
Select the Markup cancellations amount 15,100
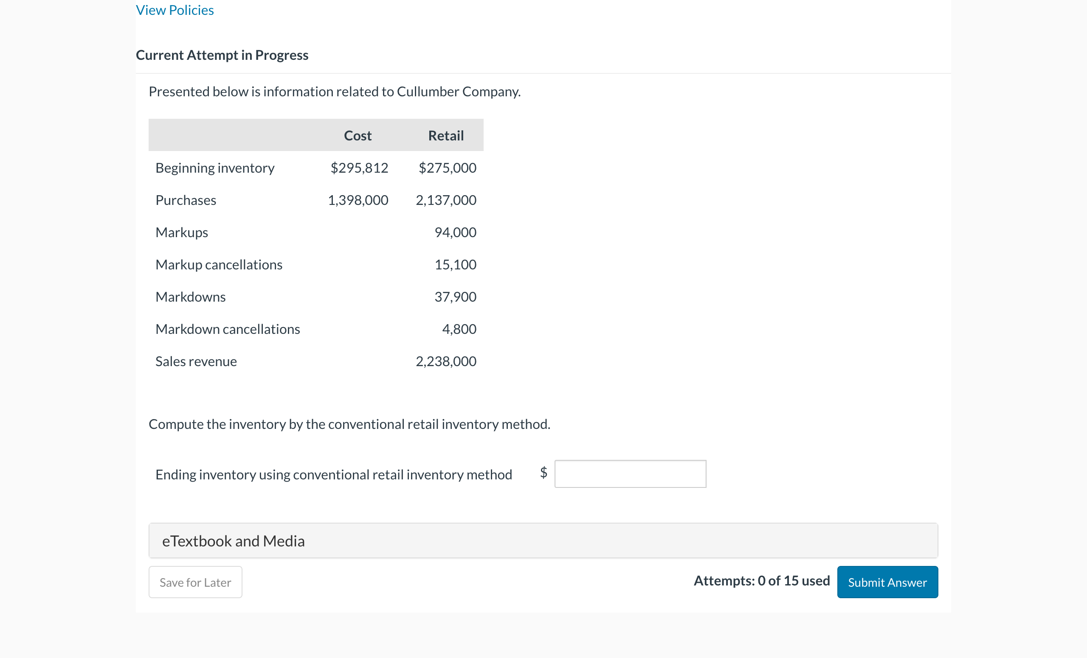point(455,264)
